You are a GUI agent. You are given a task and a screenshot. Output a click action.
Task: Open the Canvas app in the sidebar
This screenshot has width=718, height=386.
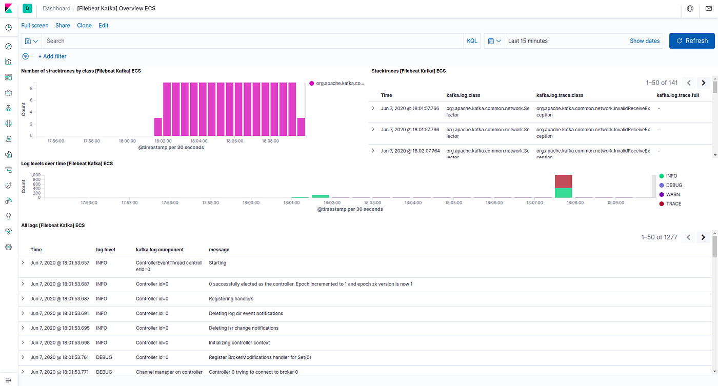coord(8,92)
